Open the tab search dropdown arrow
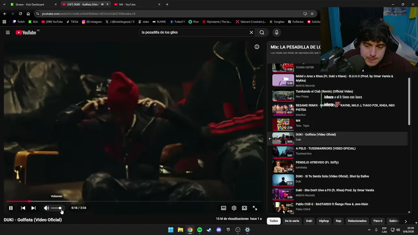The width and height of the screenshot is (418, 235). (x=4, y=5)
